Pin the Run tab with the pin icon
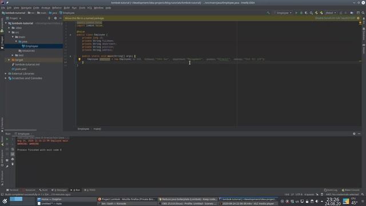Image resolution: width=366 pixels, height=206 pixels. [7, 167]
